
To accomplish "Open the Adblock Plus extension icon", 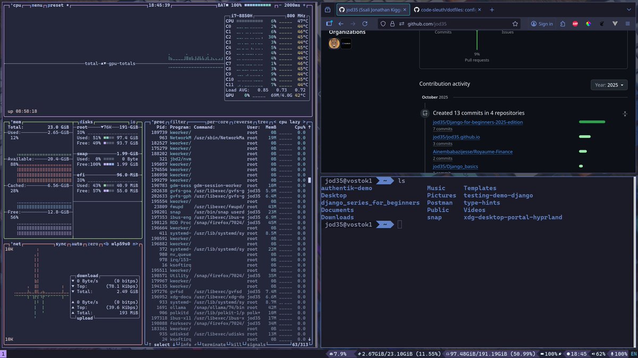I will click(575, 23).
